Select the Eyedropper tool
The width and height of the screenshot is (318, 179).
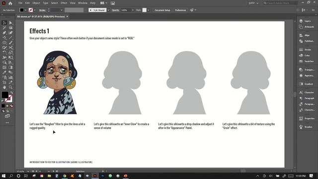point(4,73)
